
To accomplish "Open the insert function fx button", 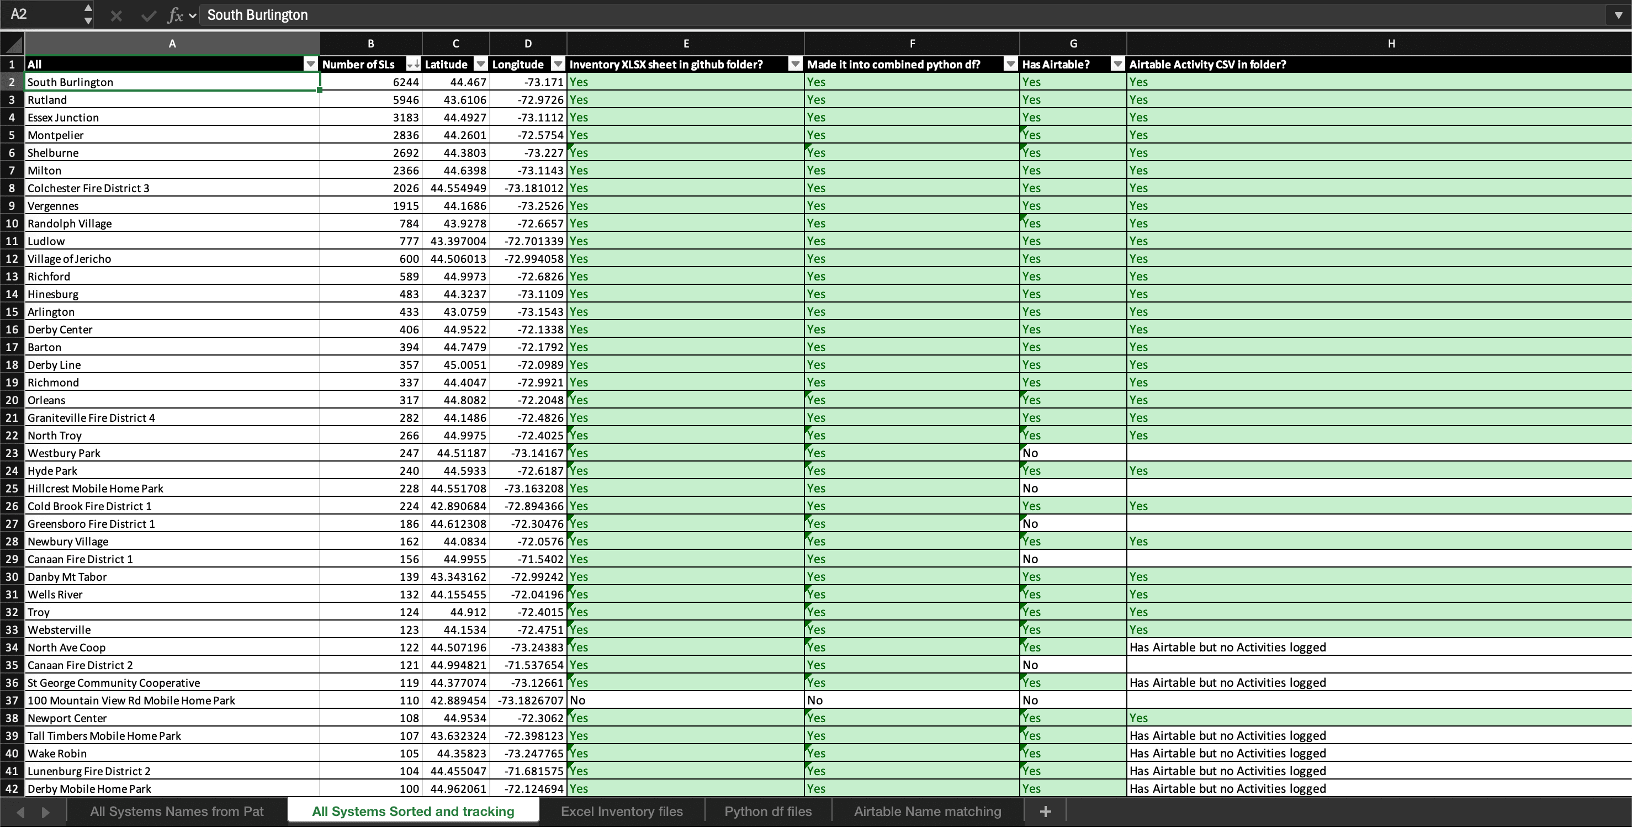I will (x=175, y=15).
